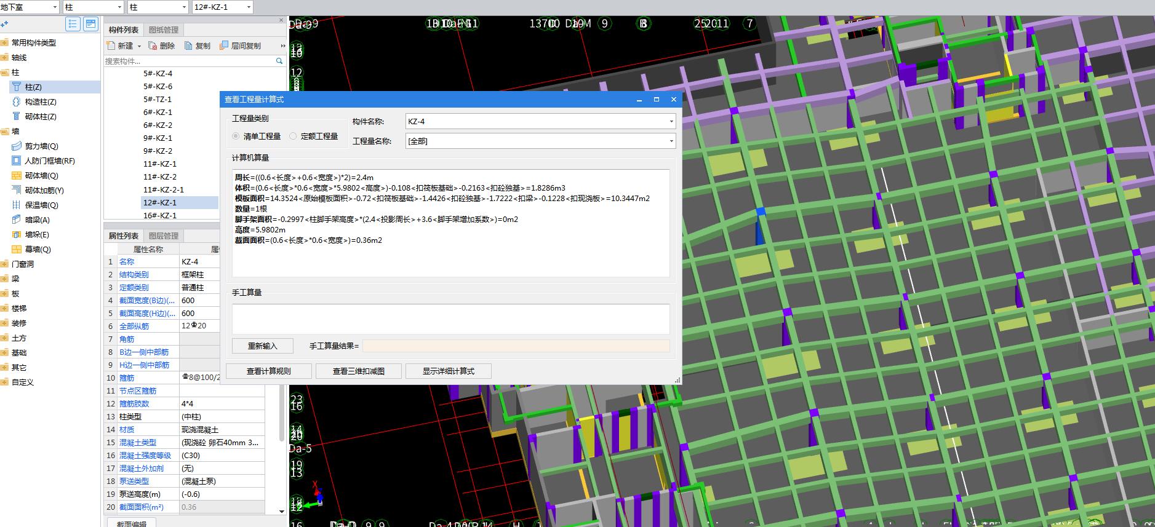The image size is (1155, 527).
Task: Close the component list panel
Action: [282, 20]
